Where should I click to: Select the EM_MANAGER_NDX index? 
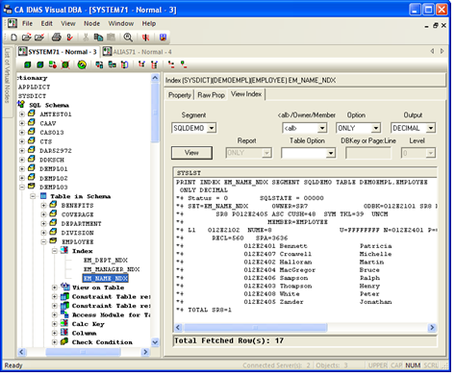[x=112, y=269]
